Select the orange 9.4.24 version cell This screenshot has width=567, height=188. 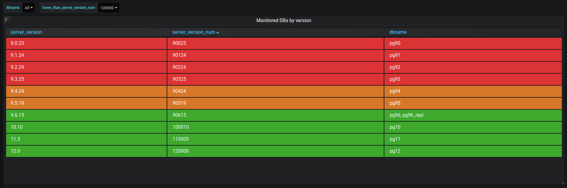(x=86, y=91)
